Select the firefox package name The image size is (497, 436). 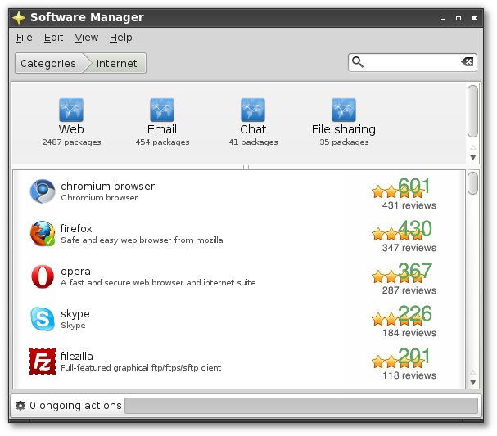pos(76,228)
